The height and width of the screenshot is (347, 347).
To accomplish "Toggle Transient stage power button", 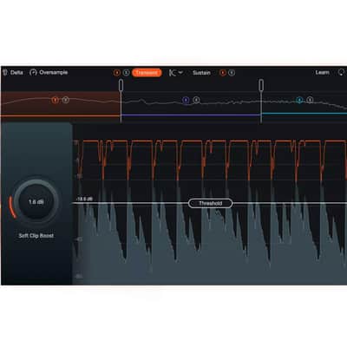I will pyautogui.click(x=117, y=73).
